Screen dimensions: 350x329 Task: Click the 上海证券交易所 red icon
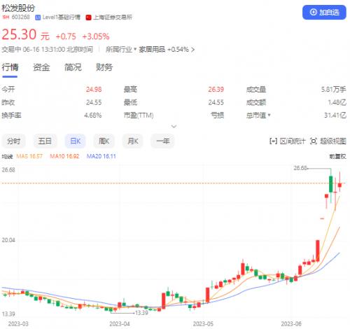point(88,17)
